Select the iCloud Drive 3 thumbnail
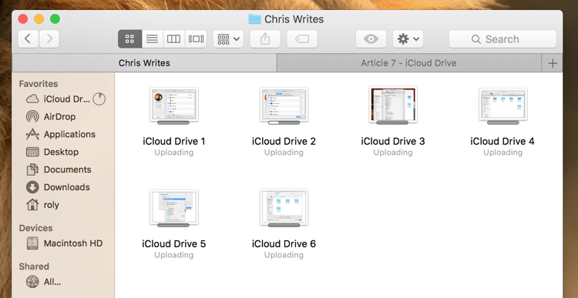The height and width of the screenshot is (298, 578). coord(393,105)
